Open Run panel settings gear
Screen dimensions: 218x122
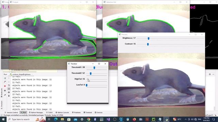pos(210,74)
